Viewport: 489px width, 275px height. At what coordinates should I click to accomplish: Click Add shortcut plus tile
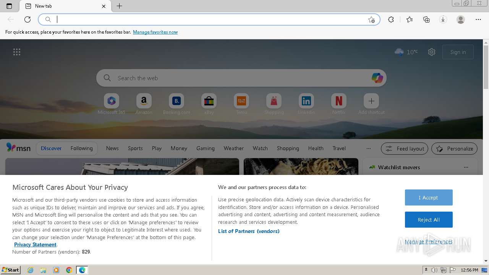point(371,104)
